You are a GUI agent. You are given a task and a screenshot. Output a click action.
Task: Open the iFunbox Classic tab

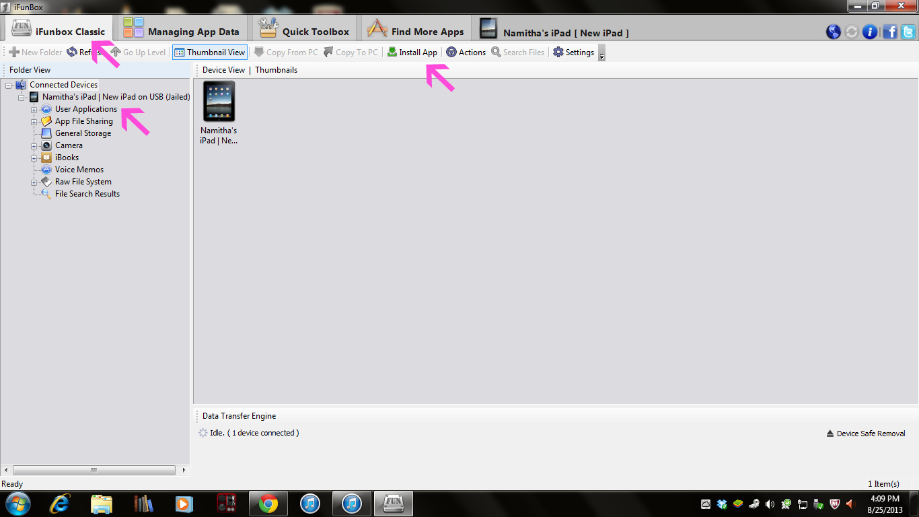pos(59,29)
